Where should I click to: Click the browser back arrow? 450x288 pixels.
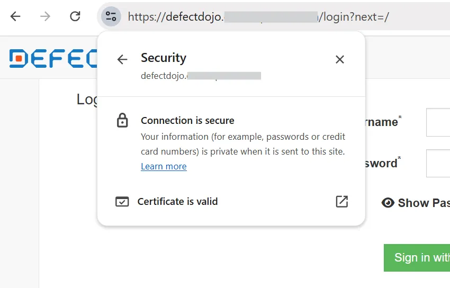pyautogui.click(x=15, y=16)
